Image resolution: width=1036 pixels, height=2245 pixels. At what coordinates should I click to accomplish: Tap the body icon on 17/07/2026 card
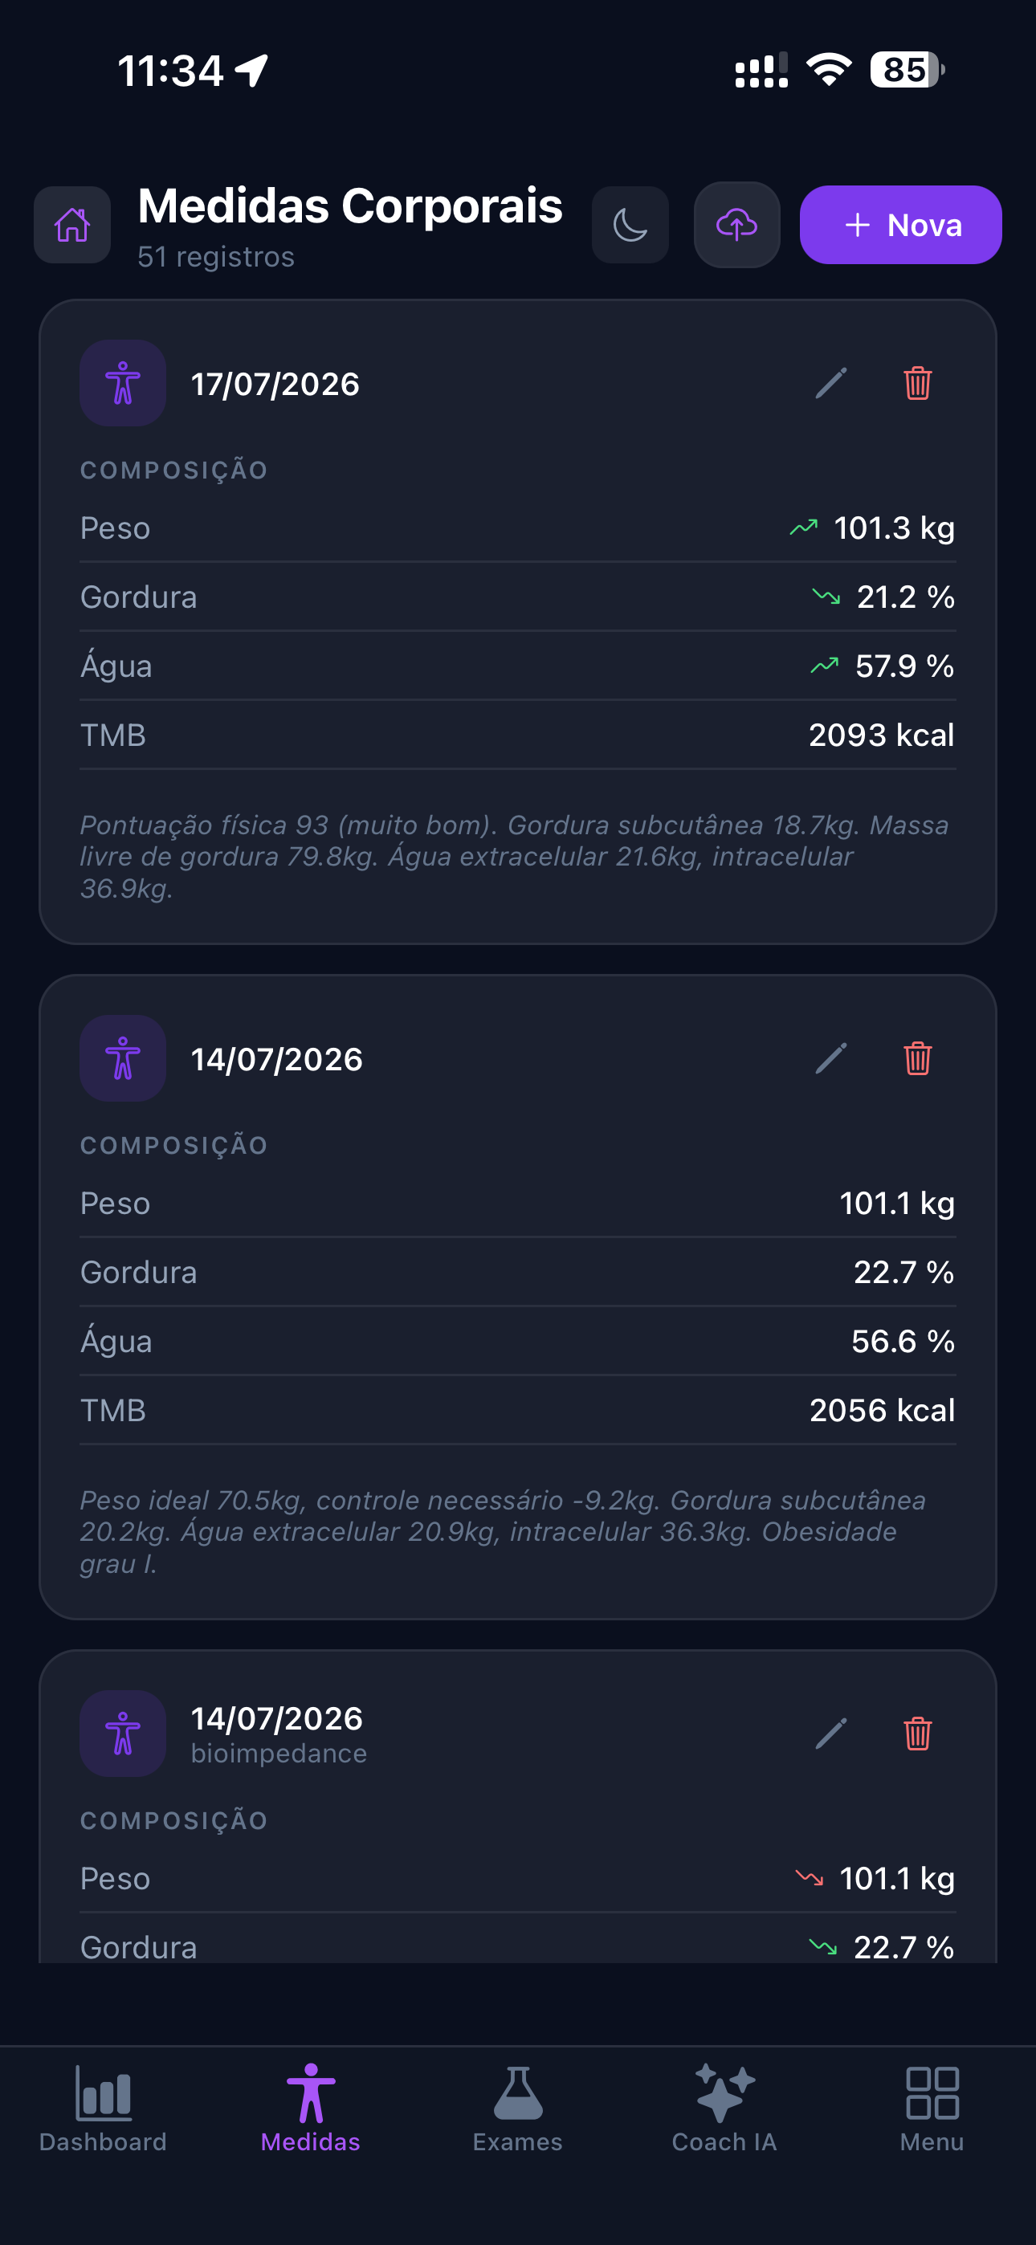tap(123, 384)
